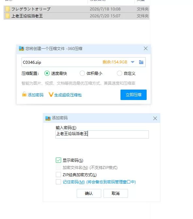Click the 360压缩 logo in compression dialog title

point(21,48)
